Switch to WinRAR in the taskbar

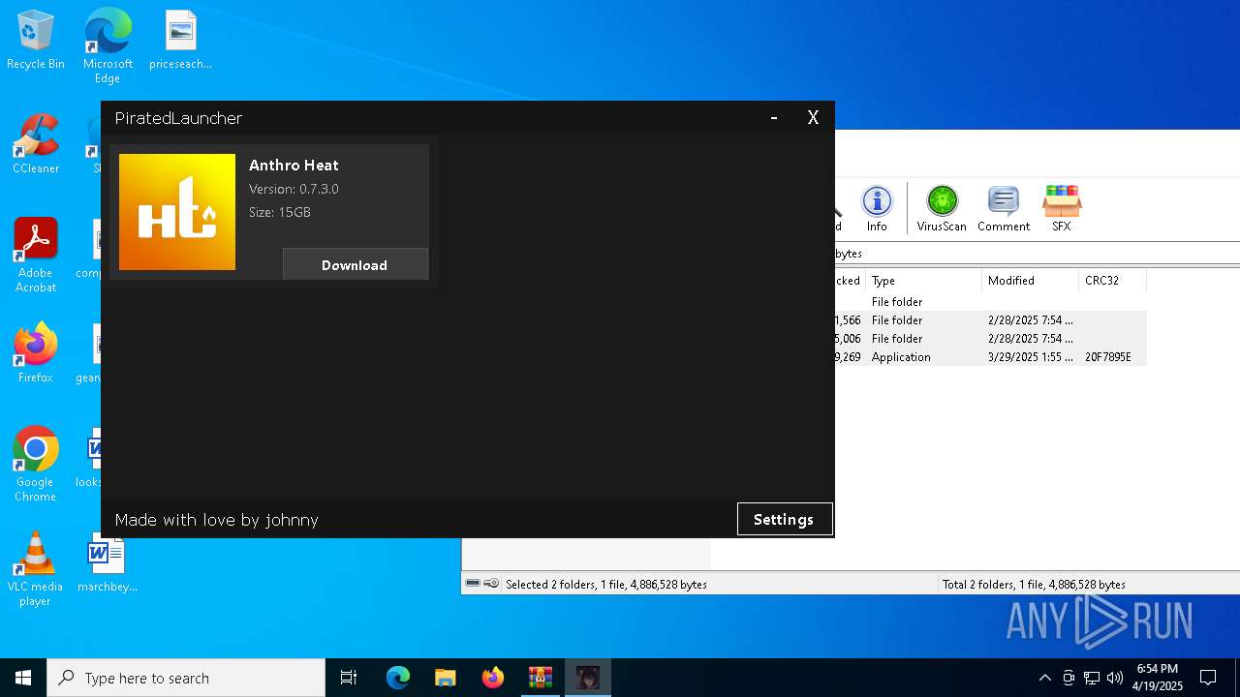coord(540,678)
